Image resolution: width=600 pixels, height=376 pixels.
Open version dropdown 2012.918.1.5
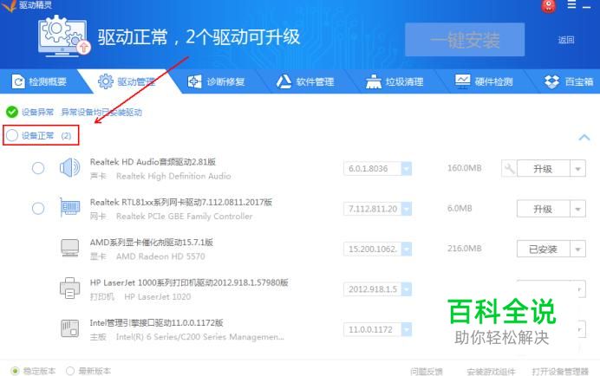pyautogui.click(x=407, y=289)
